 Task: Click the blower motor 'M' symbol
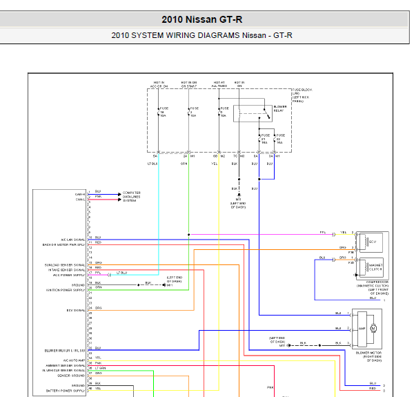(373, 329)
